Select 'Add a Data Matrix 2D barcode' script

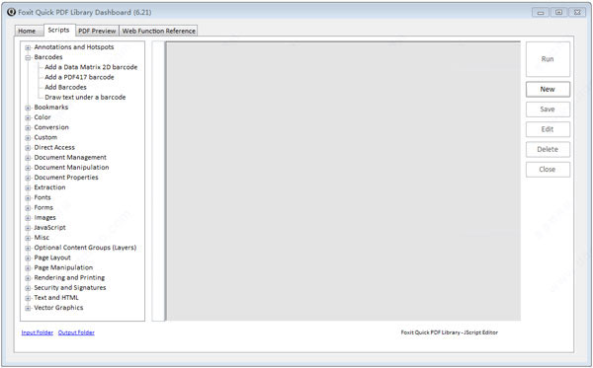point(91,67)
